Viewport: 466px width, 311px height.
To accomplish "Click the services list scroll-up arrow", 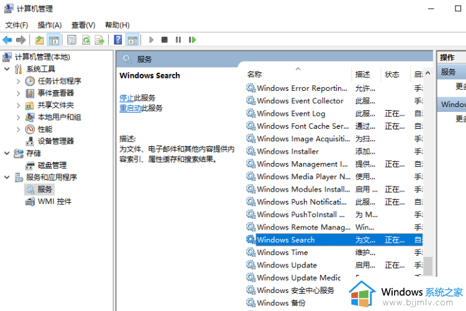I will pyautogui.click(x=427, y=73).
